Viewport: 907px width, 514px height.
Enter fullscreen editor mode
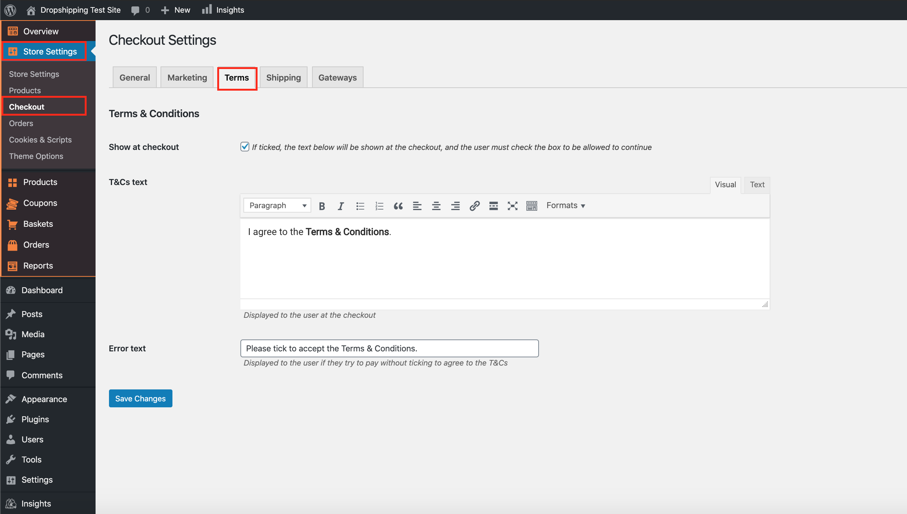[x=512, y=206]
